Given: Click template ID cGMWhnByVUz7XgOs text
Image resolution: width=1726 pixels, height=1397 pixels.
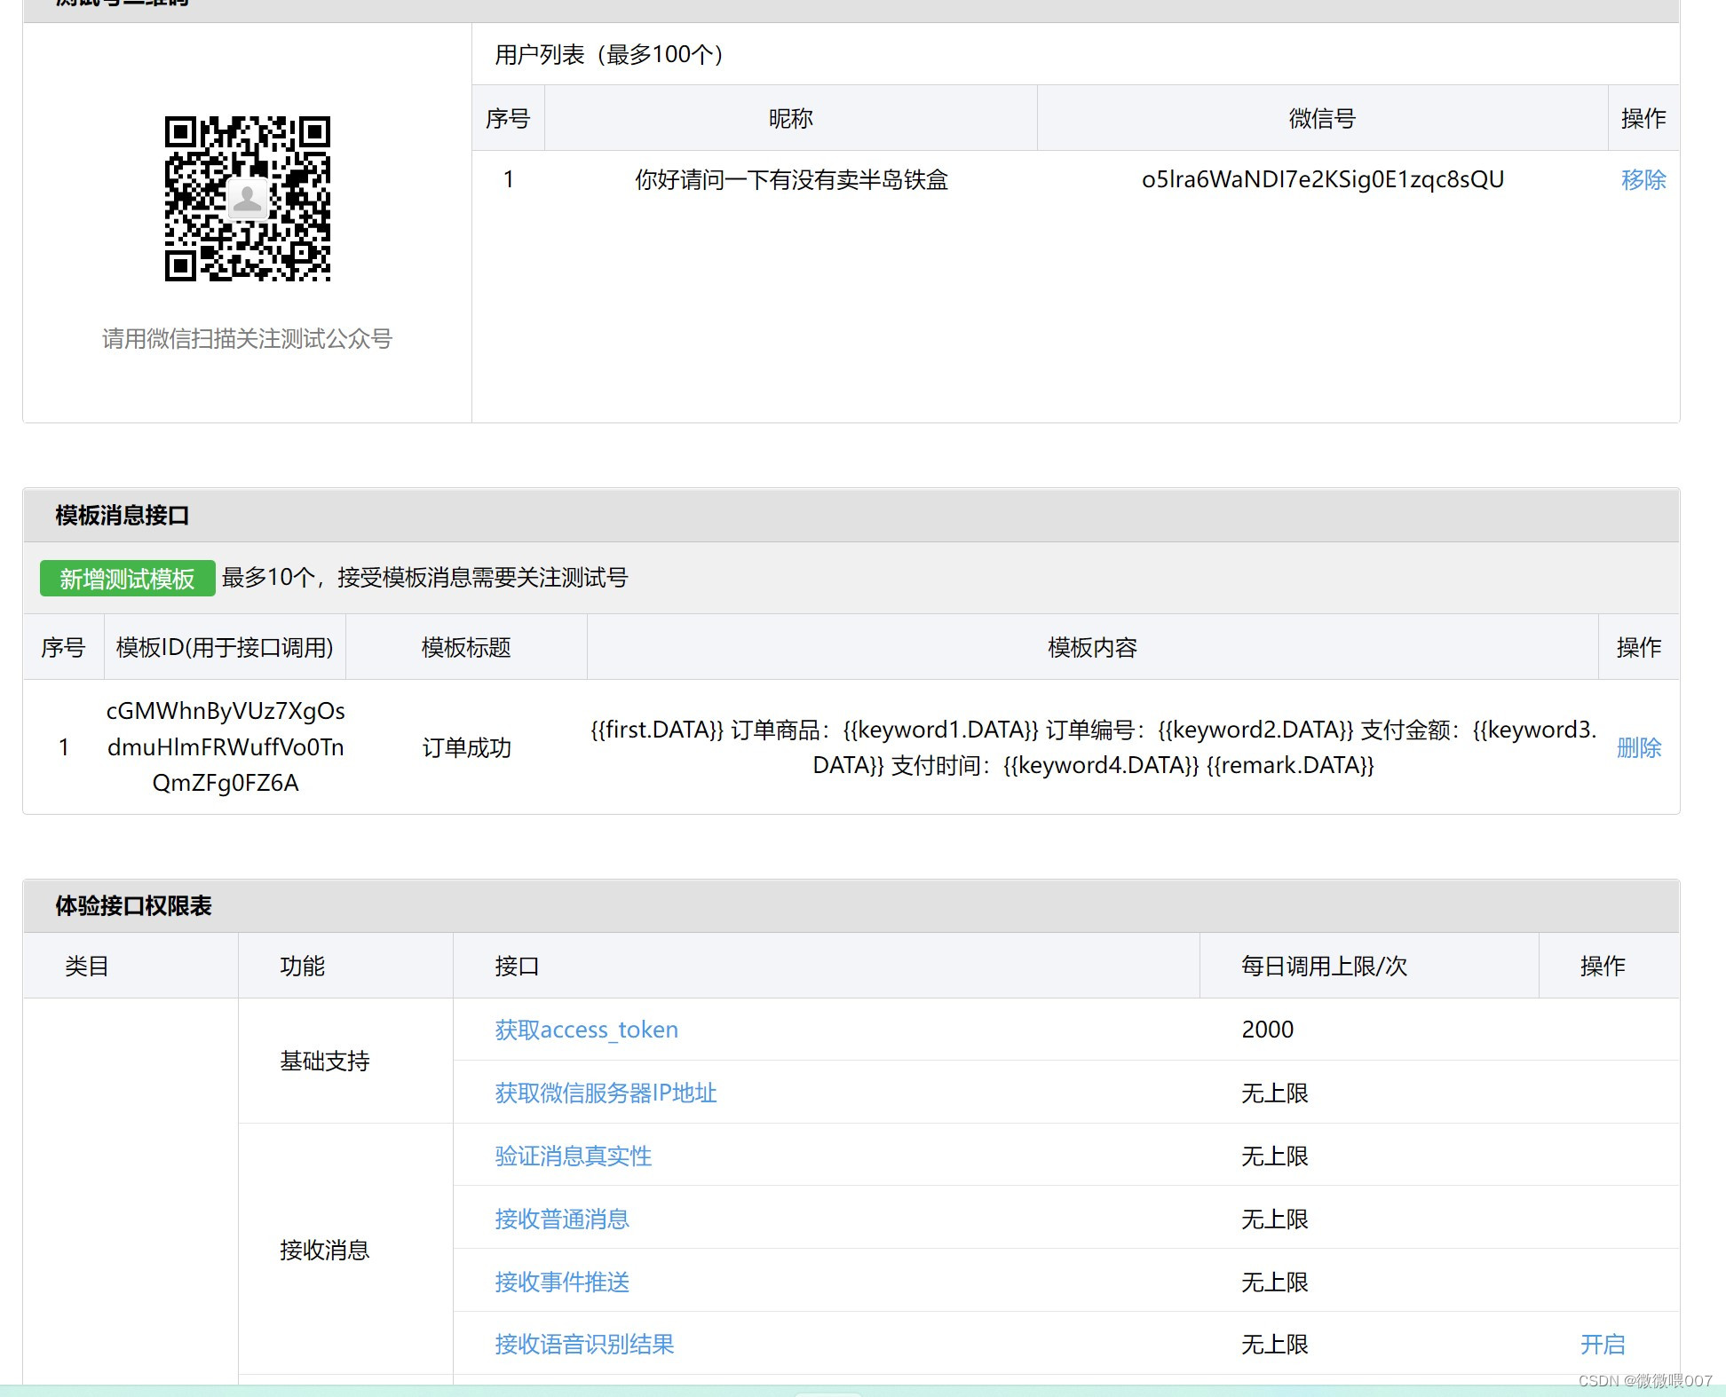Looking at the screenshot, I should [x=226, y=711].
